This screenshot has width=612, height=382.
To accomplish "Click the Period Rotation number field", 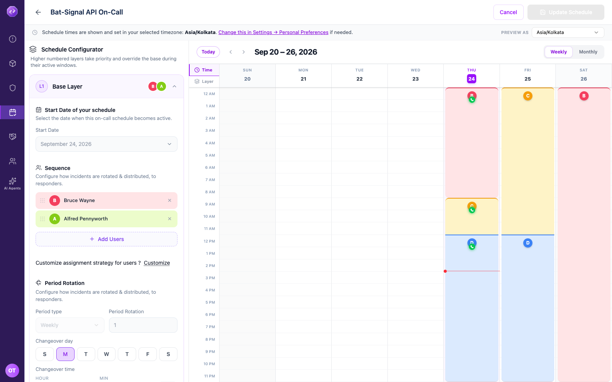I will click(x=143, y=325).
